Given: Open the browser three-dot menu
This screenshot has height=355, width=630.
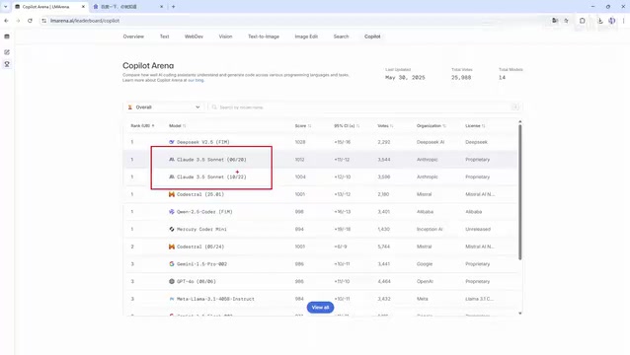Looking at the screenshot, I should click(623, 21).
